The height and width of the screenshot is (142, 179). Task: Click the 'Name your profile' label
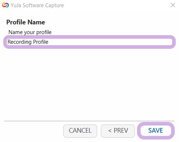pyautogui.click(x=30, y=32)
